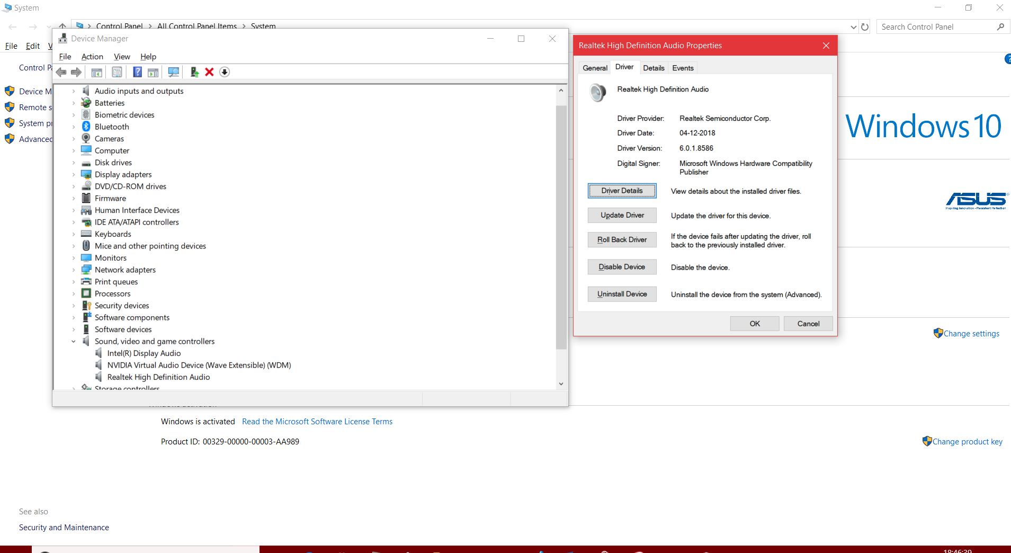This screenshot has height=553, width=1011.
Task: Select the Processors category icon
Action: [x=86, y=293]
